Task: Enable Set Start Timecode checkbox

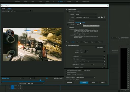Action: 66,75
